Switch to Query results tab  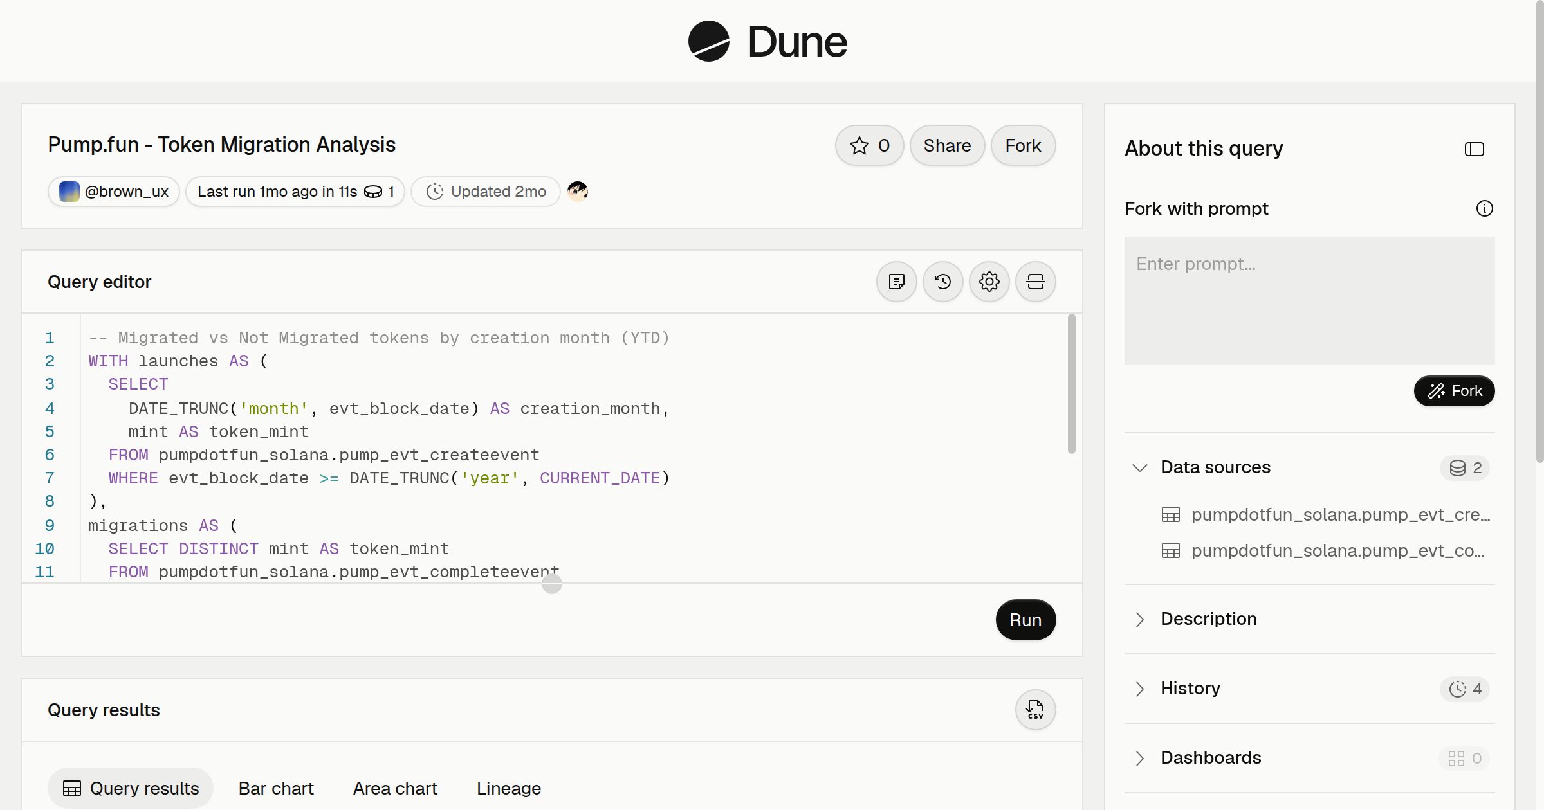(131, 788)
